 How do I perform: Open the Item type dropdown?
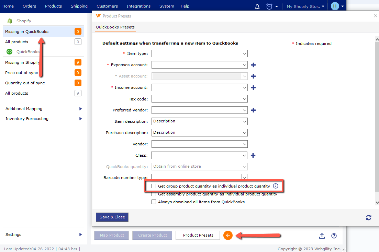coord(245,53)
